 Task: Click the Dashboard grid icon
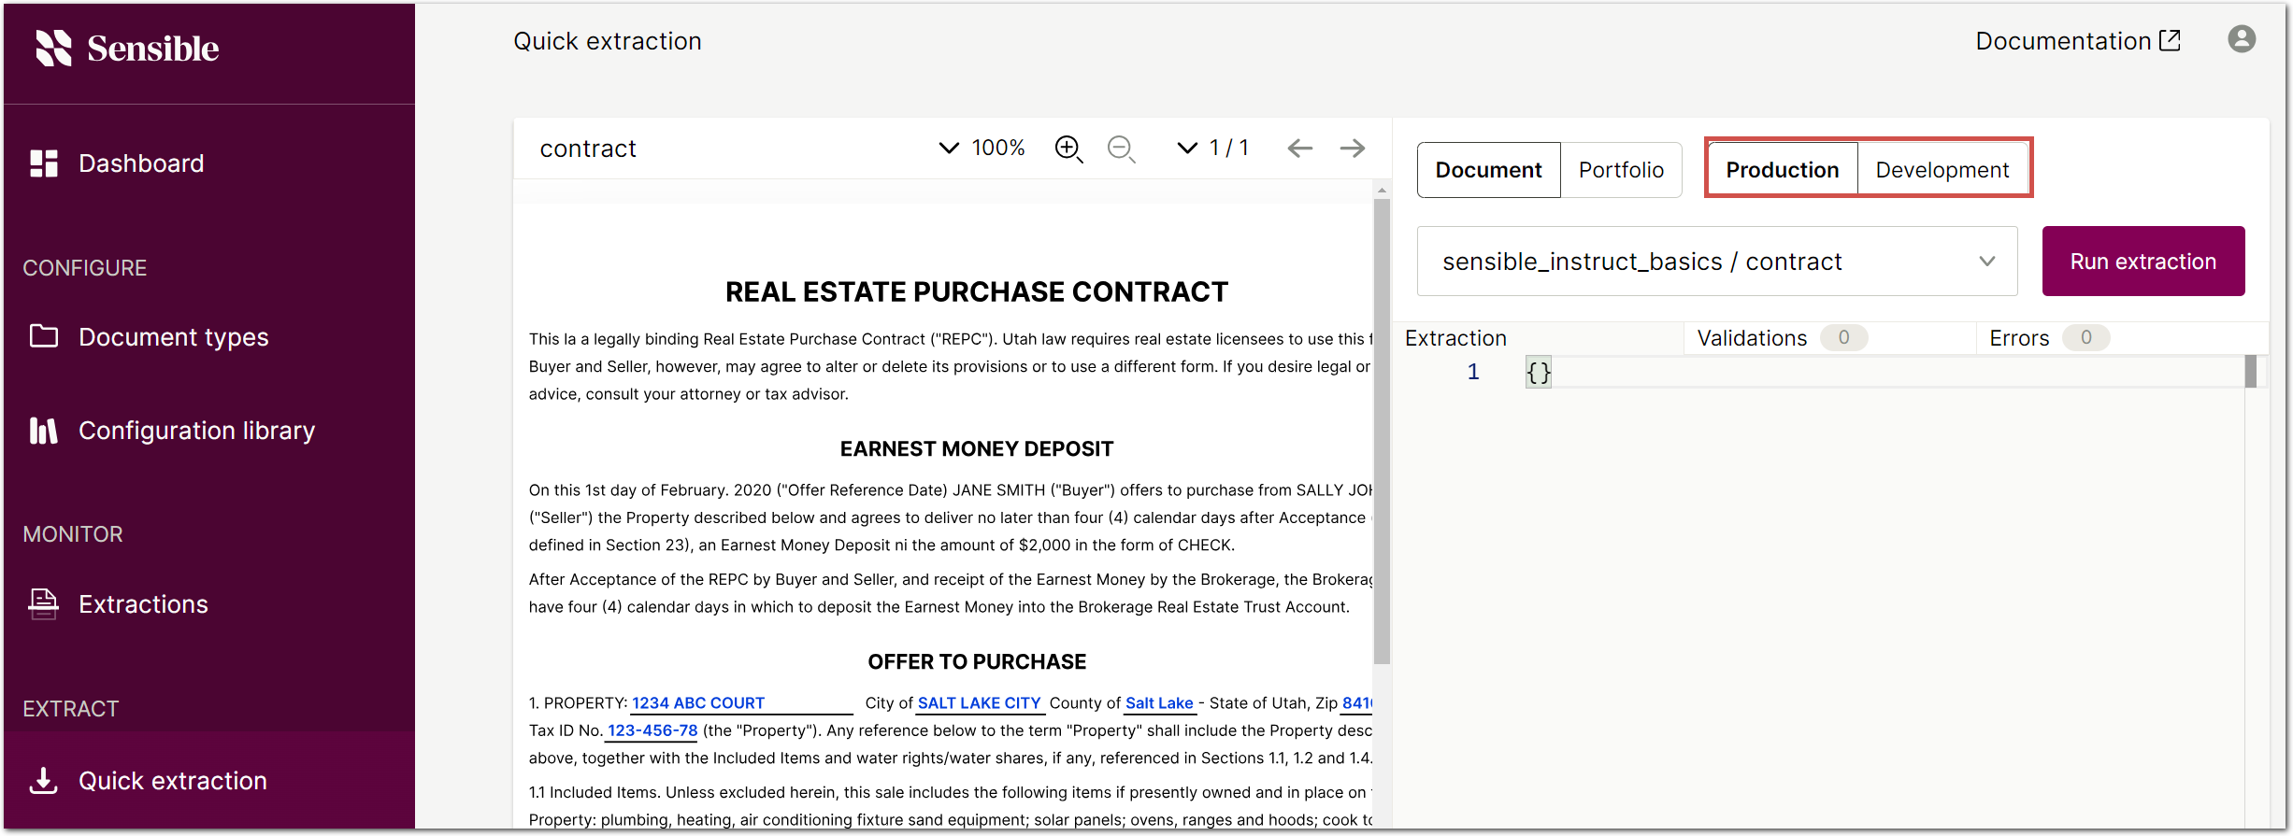pyautogui.click(x=44, y=163)
